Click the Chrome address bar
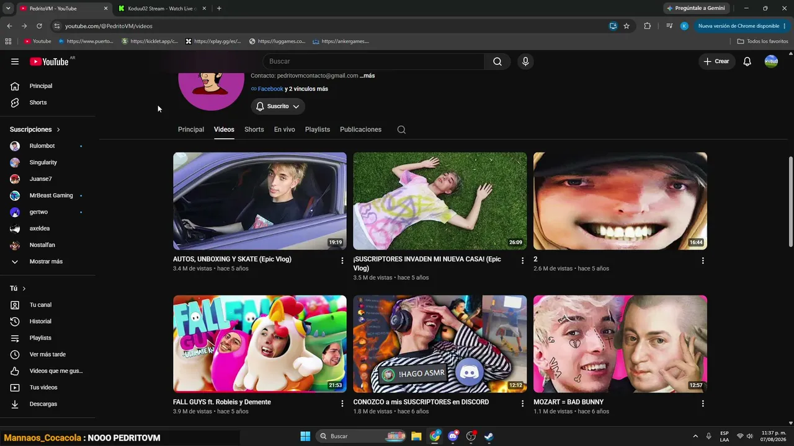 (x=332, y=26)
